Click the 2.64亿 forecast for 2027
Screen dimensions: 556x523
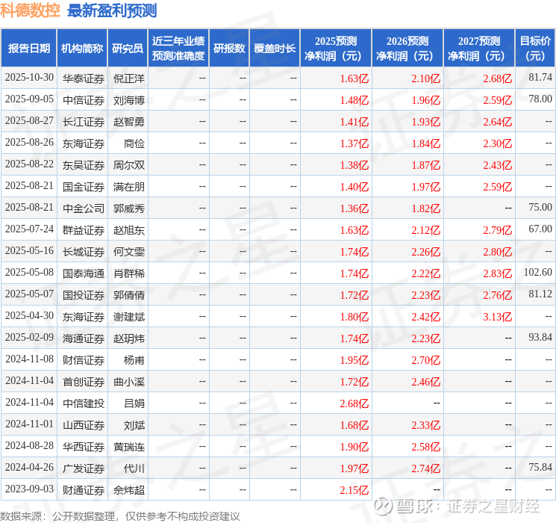[497, 122]
